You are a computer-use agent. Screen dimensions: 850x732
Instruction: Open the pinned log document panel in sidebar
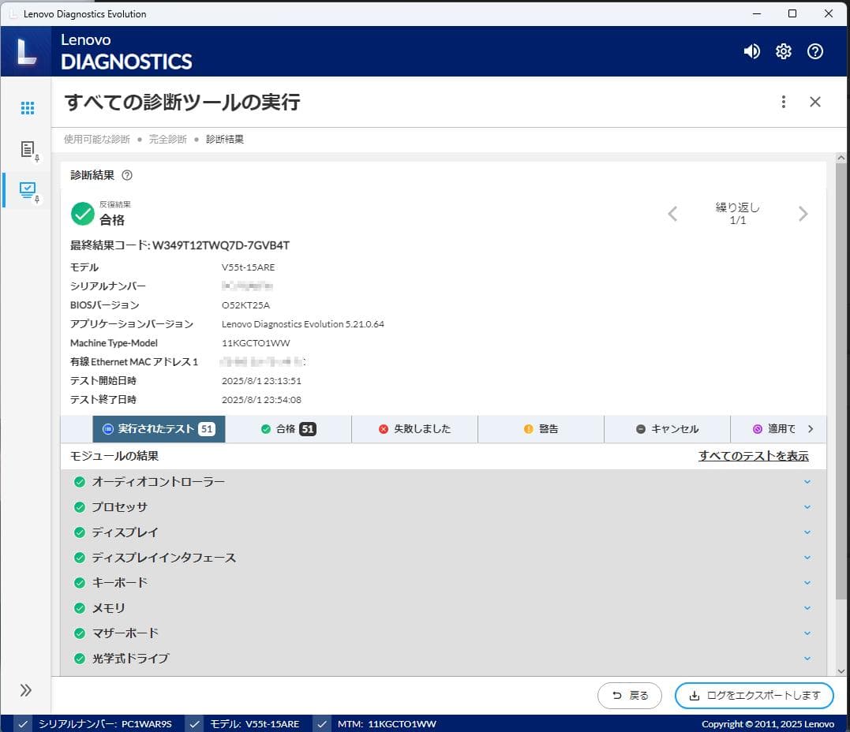point(26,148)
